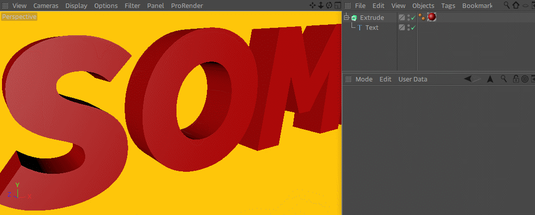Open the Object Manager File menu
This screenshot has width=535, height=215.
[360, 6]
